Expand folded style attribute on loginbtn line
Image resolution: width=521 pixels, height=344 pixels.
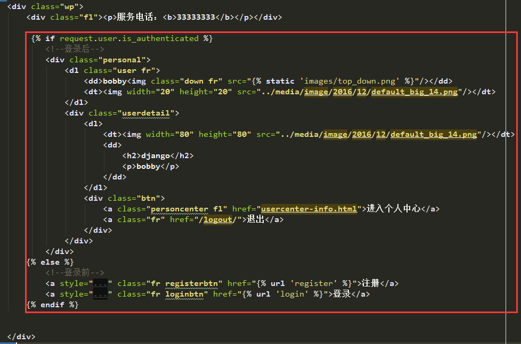pos(100,294)
